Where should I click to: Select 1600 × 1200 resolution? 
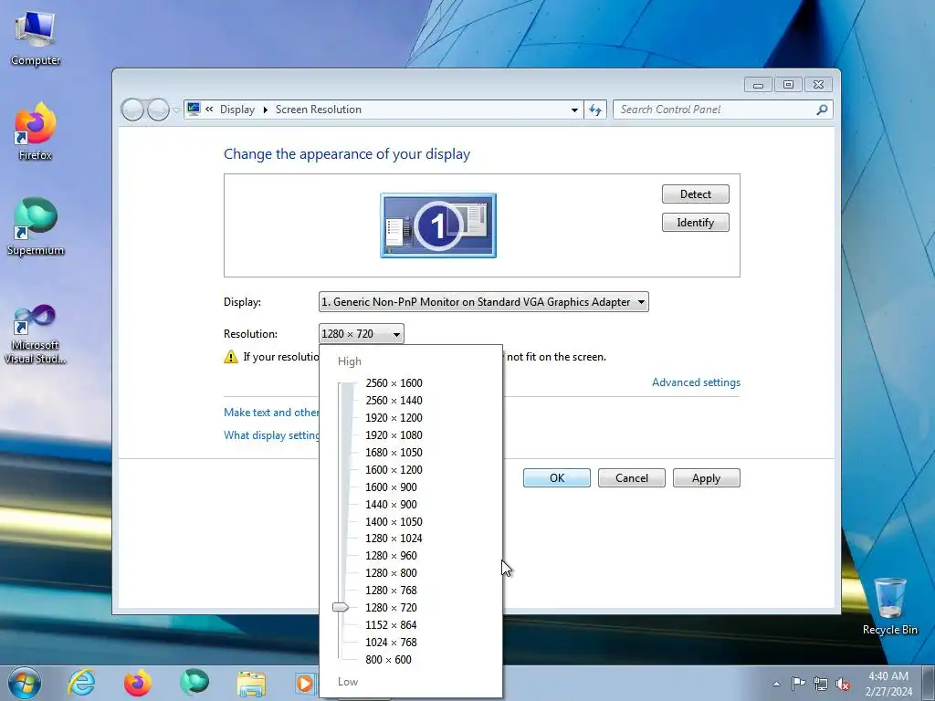(394, 470)
